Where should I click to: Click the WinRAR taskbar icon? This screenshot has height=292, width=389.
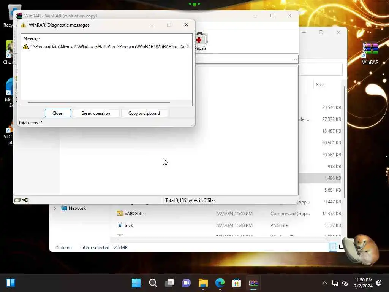(253, 283)
